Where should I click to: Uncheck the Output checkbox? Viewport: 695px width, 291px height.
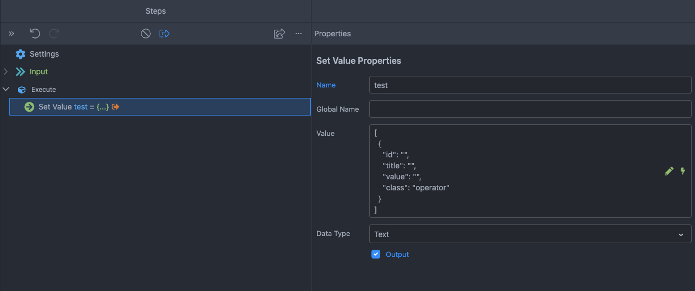tap(376, 254)
